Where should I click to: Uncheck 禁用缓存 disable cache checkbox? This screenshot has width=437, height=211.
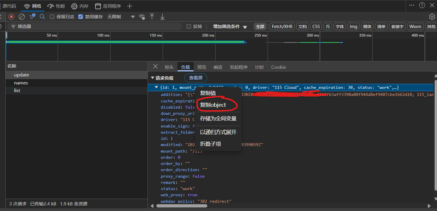(80, 17)
